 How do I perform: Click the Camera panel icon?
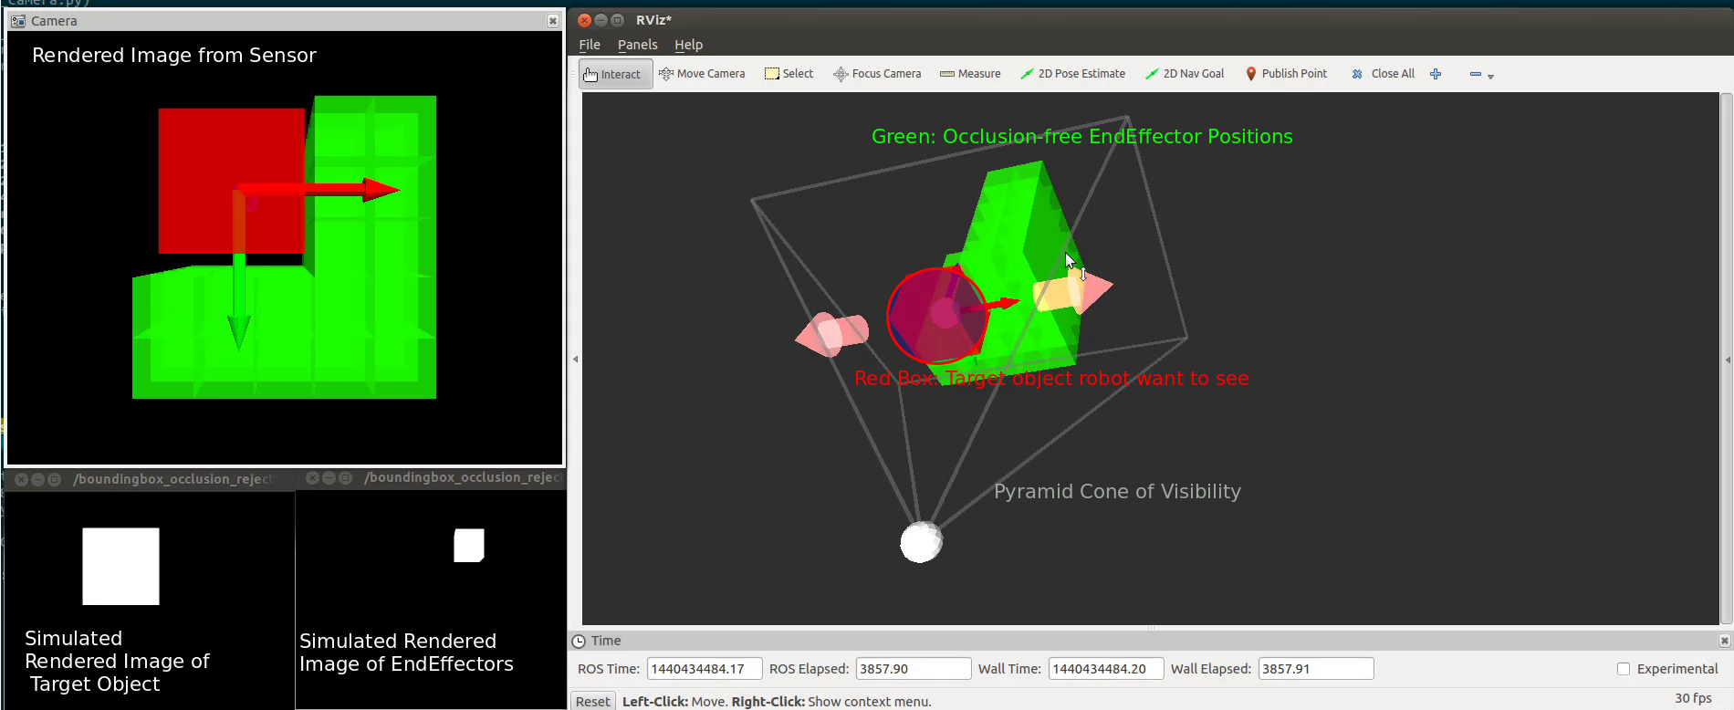pyautogui.click(x=18, y=21)
